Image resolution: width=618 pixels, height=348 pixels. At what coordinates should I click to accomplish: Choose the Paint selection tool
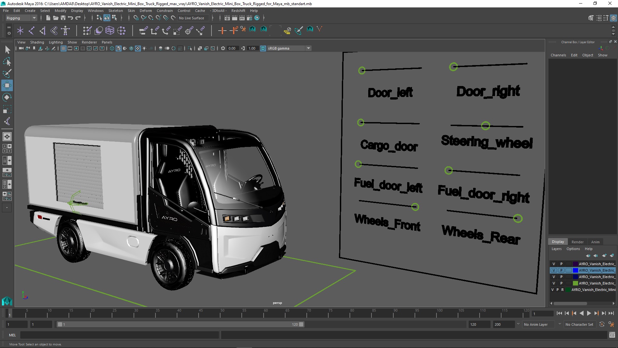(7, 73)
